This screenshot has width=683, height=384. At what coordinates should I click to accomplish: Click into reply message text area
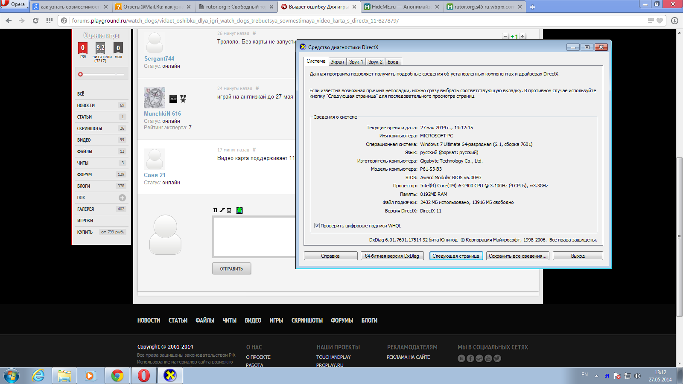pos(254,237)
